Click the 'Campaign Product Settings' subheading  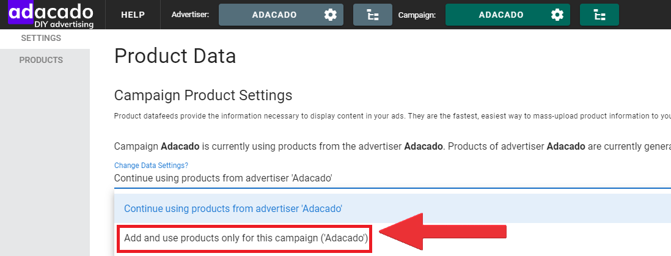204,95
